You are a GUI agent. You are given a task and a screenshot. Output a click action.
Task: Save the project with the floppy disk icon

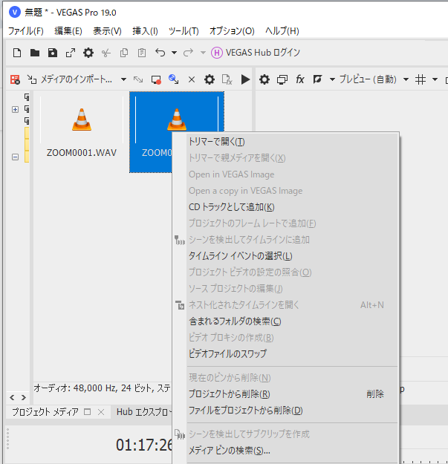click(x=52, y=53)
